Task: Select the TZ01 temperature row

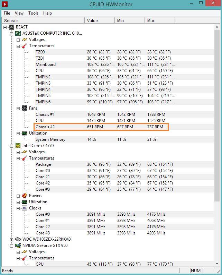Action: (x=124, y=58)
